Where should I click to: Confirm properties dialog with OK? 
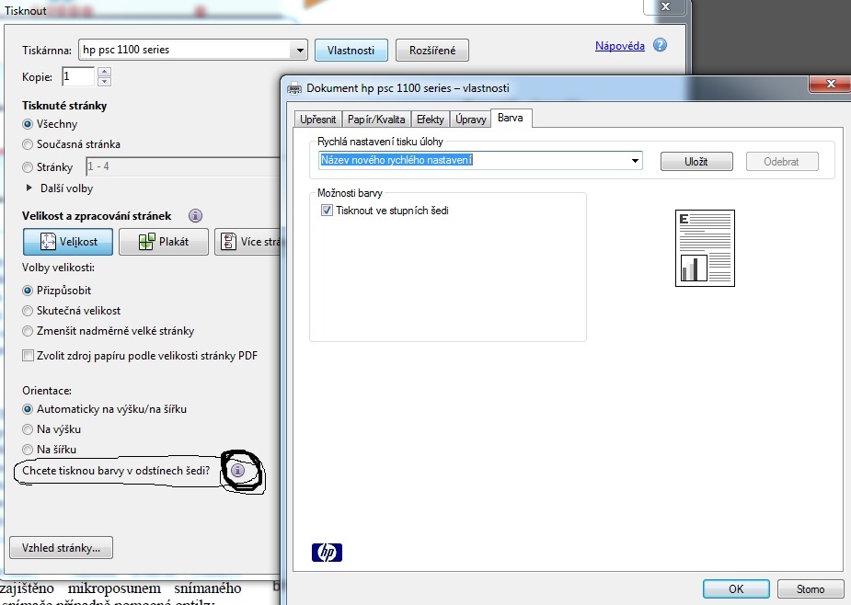click(736, 588)
